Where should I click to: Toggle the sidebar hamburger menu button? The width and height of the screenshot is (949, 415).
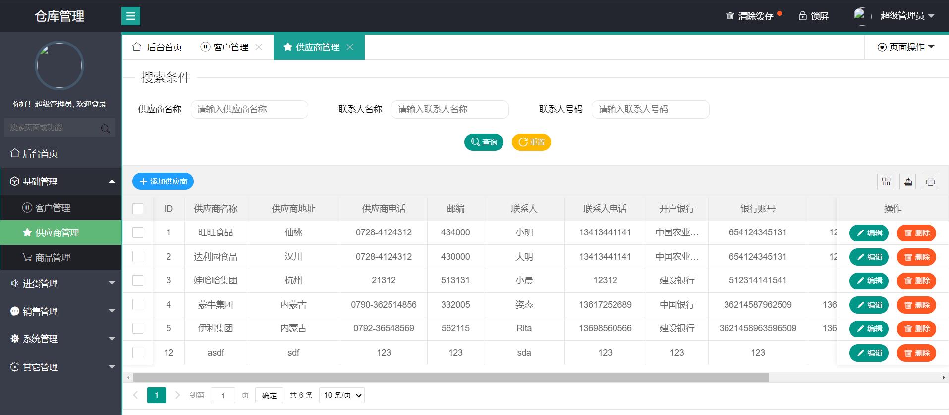(x=131, y=16)
